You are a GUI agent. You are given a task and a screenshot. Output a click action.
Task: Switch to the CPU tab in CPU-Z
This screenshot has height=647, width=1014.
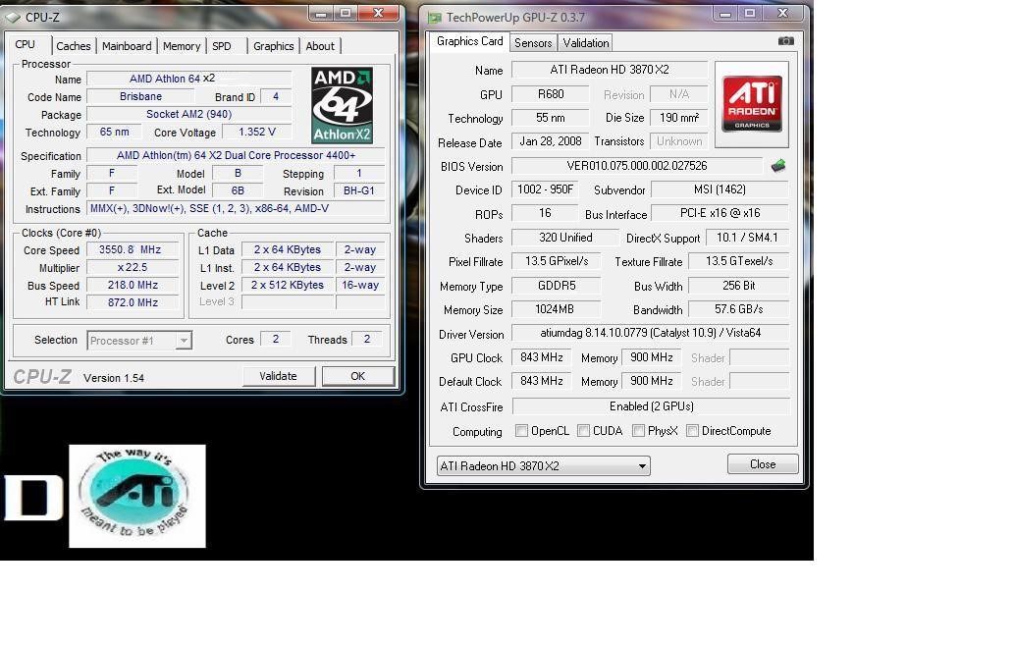(26, 44)
